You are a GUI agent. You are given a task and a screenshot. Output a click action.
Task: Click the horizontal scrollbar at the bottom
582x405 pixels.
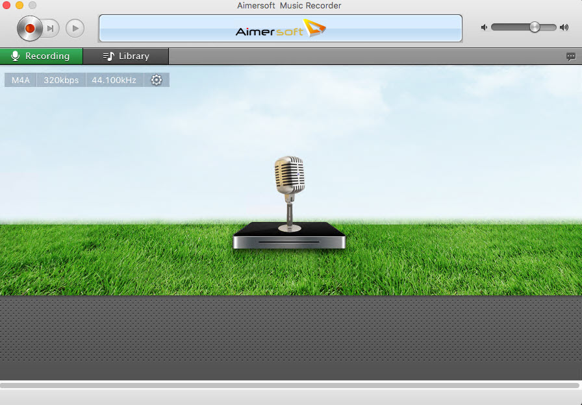[290, 386]
